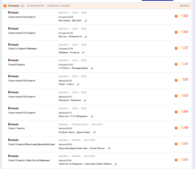
Task: Open the Балтимор - Детройт match link
Action: (70, 20)
